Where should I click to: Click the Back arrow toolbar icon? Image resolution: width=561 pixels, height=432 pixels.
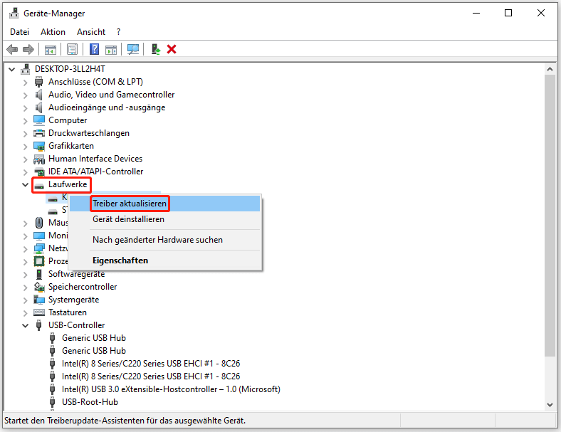(12, 49)
